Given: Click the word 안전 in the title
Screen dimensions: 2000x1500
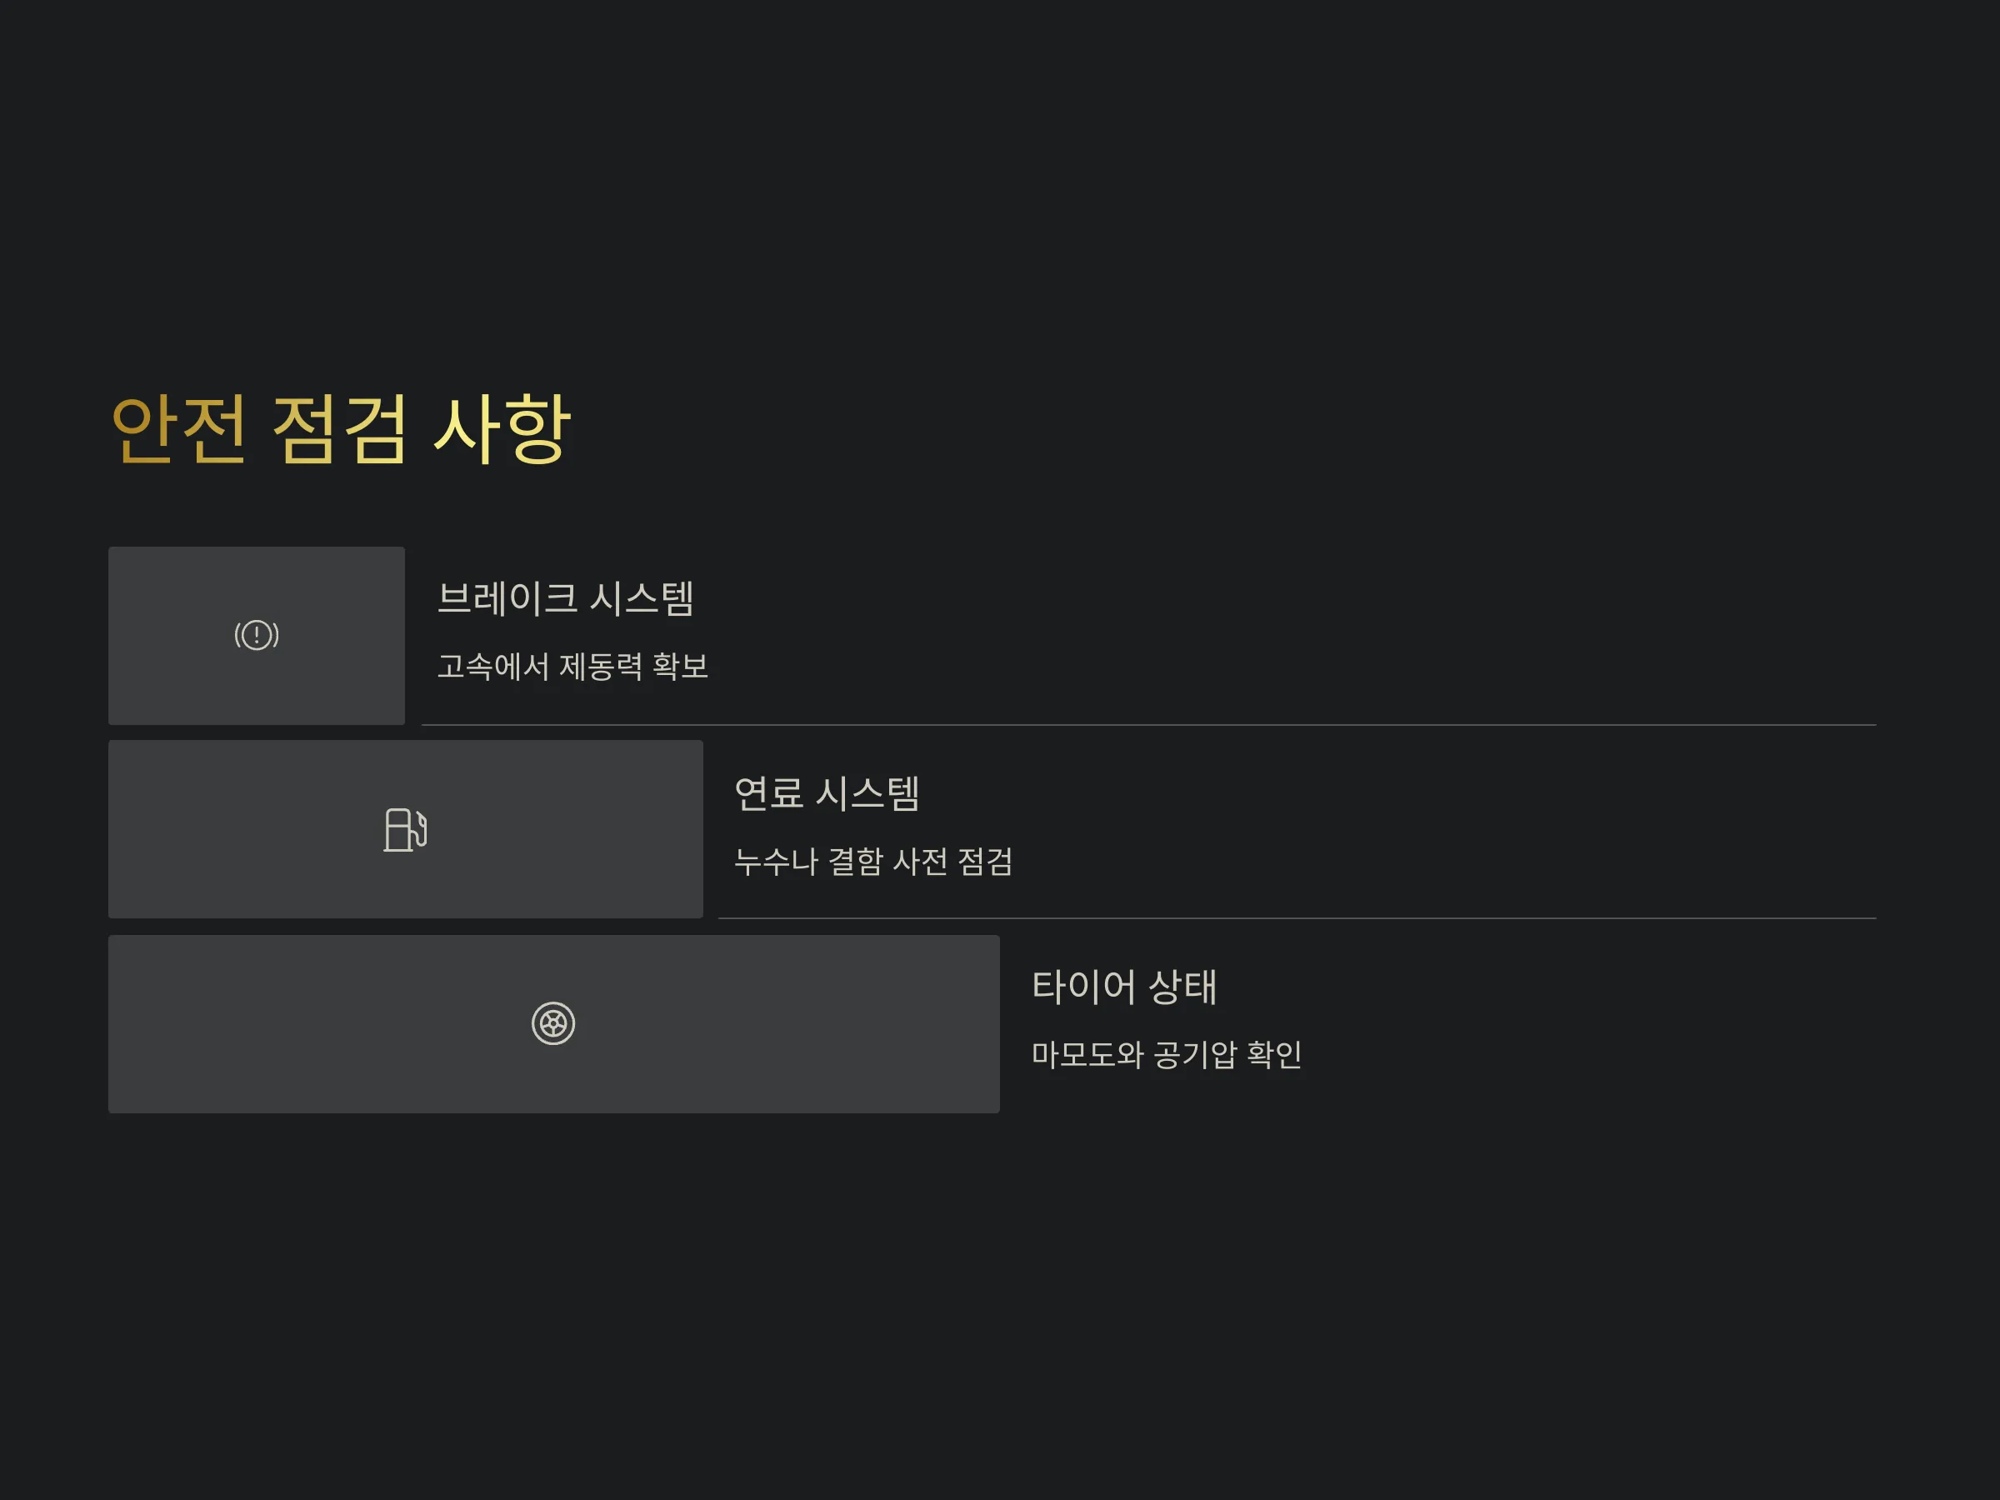Looking at the screenshot, I should (x=178, y=429).
